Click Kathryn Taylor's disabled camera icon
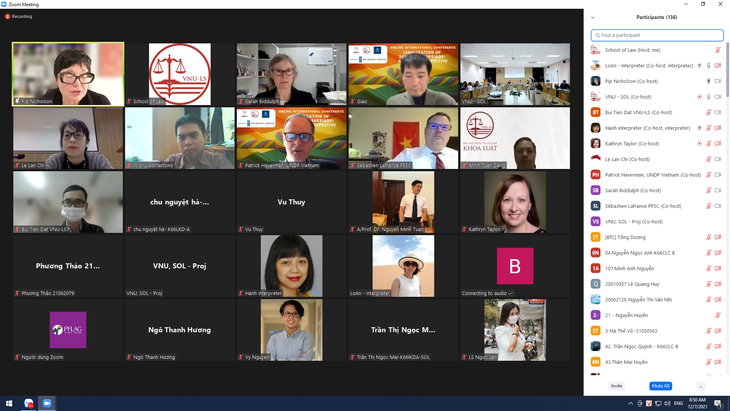Screen dimensions: 730x411 pyautogui.click(x=718, y=143)
